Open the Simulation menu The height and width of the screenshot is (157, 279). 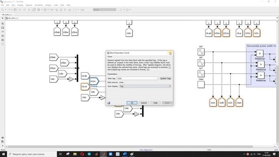pyautogui.click(x=39, y=5)
